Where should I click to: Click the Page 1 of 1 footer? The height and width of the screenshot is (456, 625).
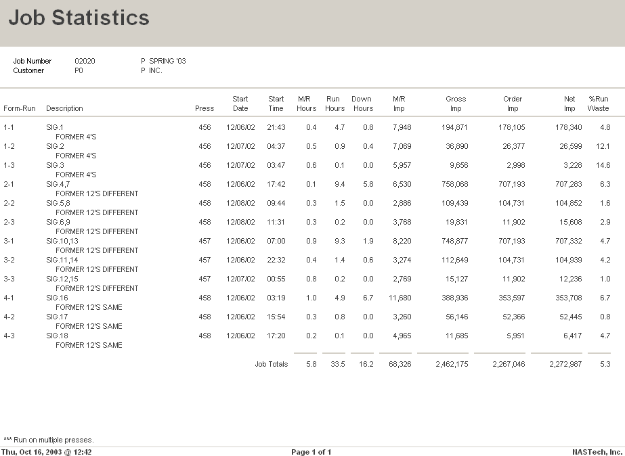click(311, 452)
